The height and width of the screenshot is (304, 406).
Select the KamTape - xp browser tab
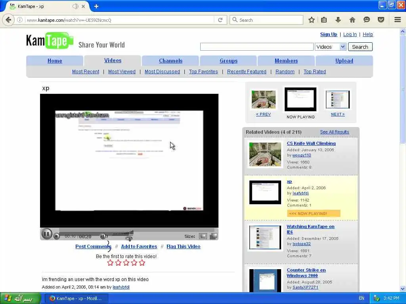tap(47, 6)
